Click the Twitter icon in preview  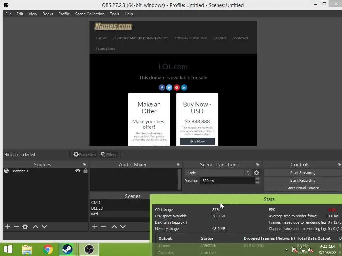click(169, 88)
